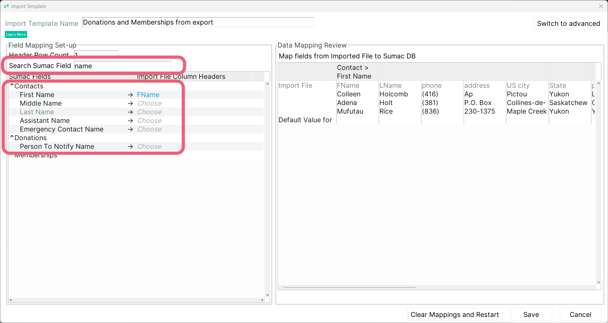This screenshot has width=608, height=323.
Task: Click field list horizontal scrollbar right arrow
Action: 262,300
